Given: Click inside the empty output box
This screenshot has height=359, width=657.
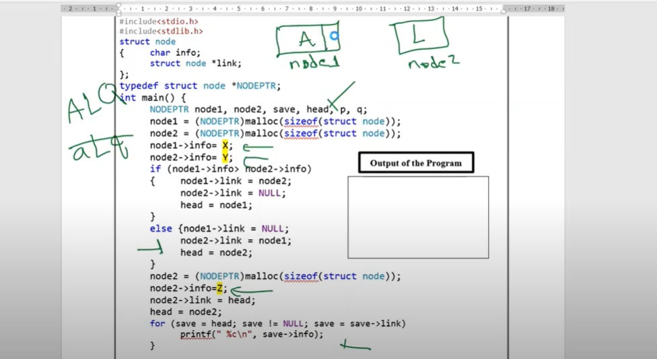Looking at the screenshot, I should click(x=418, y=218).
